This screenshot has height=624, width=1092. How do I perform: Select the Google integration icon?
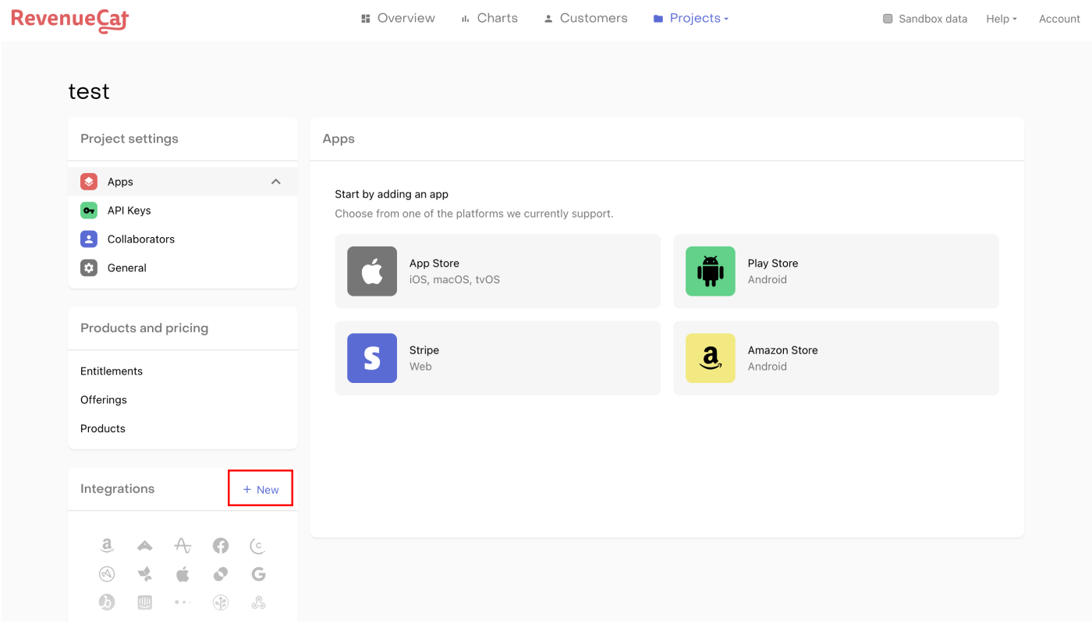(x=259, y=574)
